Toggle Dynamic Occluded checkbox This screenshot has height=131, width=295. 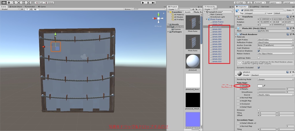258,68
